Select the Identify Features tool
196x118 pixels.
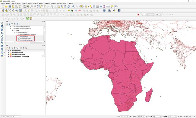pos(74,7)
